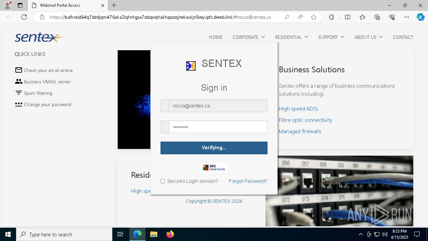Close the Webmail Portal Access tab
The image size is (428, 241).
103,5
